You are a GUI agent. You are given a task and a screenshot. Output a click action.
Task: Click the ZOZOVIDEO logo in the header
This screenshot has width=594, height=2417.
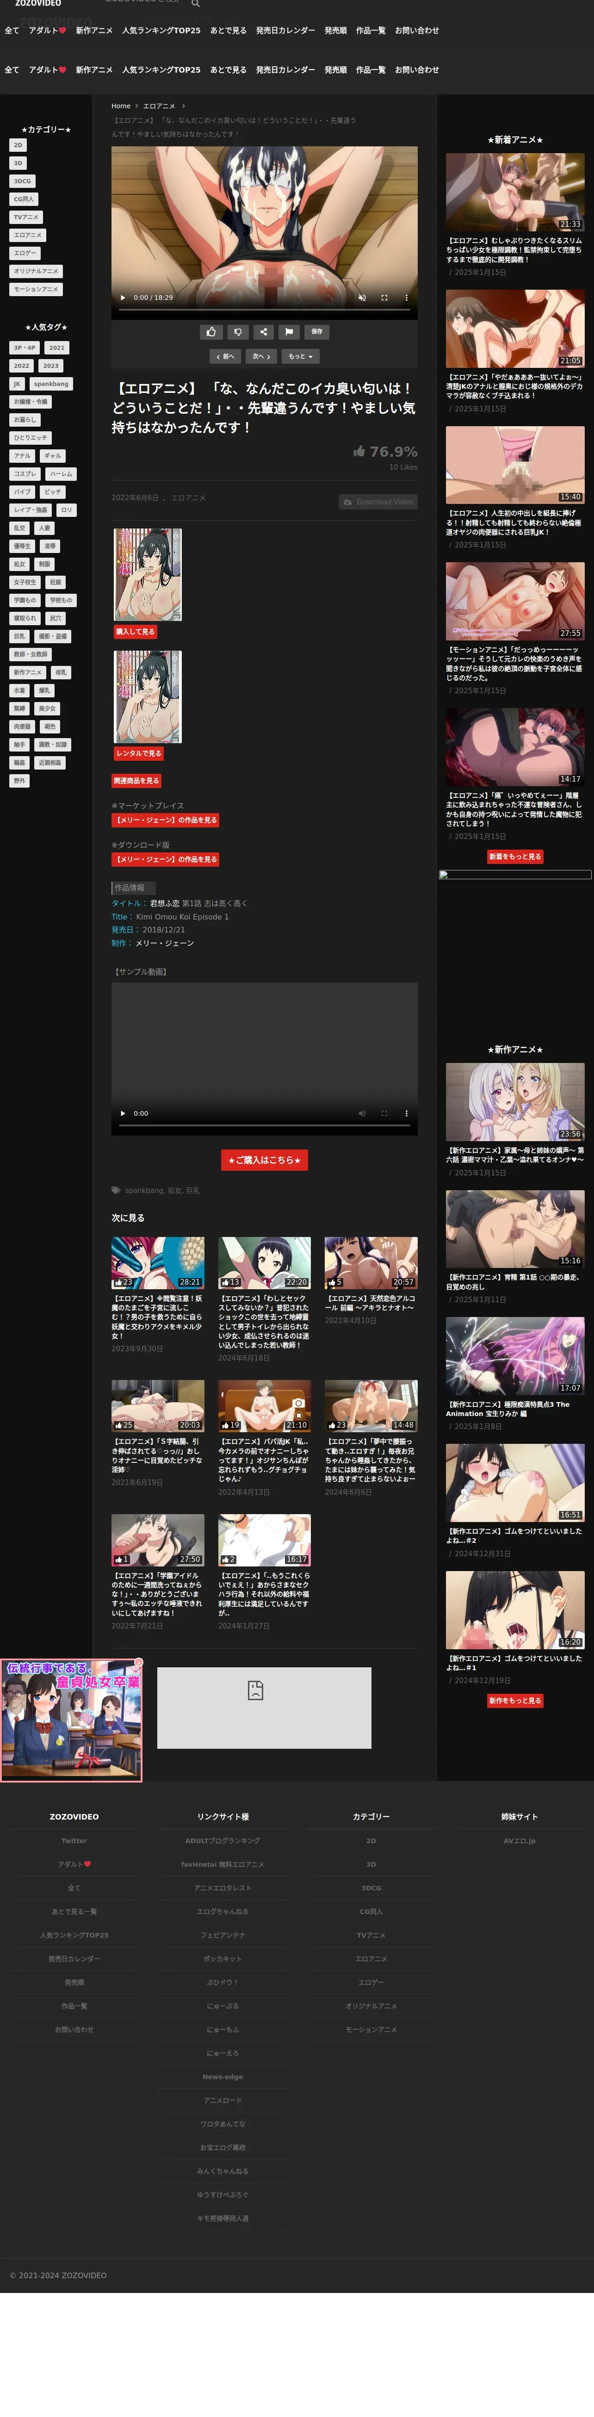point(37,4)
